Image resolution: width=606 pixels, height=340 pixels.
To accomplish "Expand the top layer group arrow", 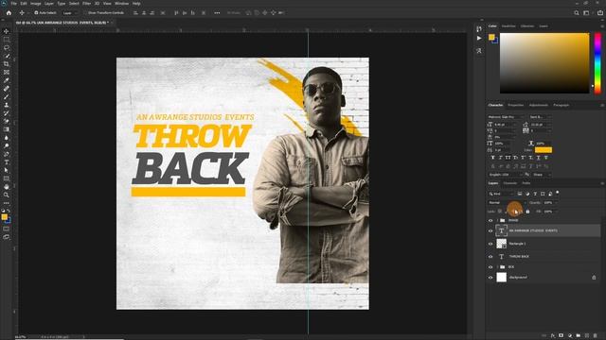I will [497, 220].
